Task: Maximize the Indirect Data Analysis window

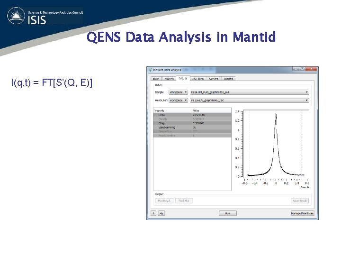Action: click(x=302, y=69)
